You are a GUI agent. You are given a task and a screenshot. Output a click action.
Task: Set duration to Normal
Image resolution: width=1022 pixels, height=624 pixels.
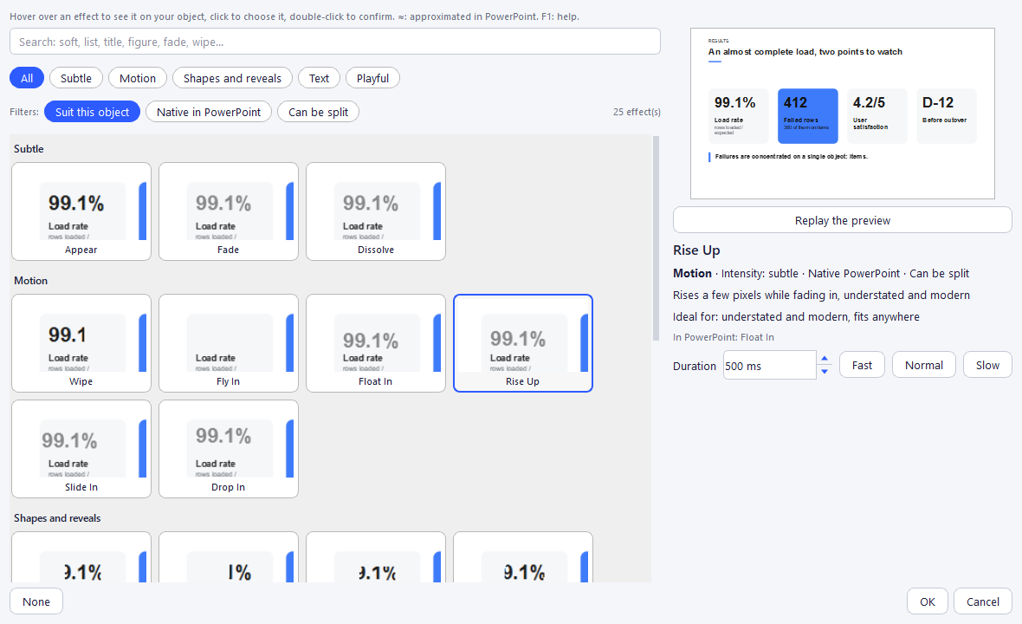click(x=923, y=365)
